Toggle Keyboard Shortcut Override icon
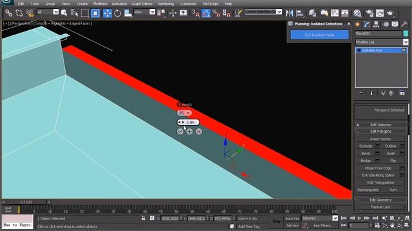 click(x=183, y=13)
